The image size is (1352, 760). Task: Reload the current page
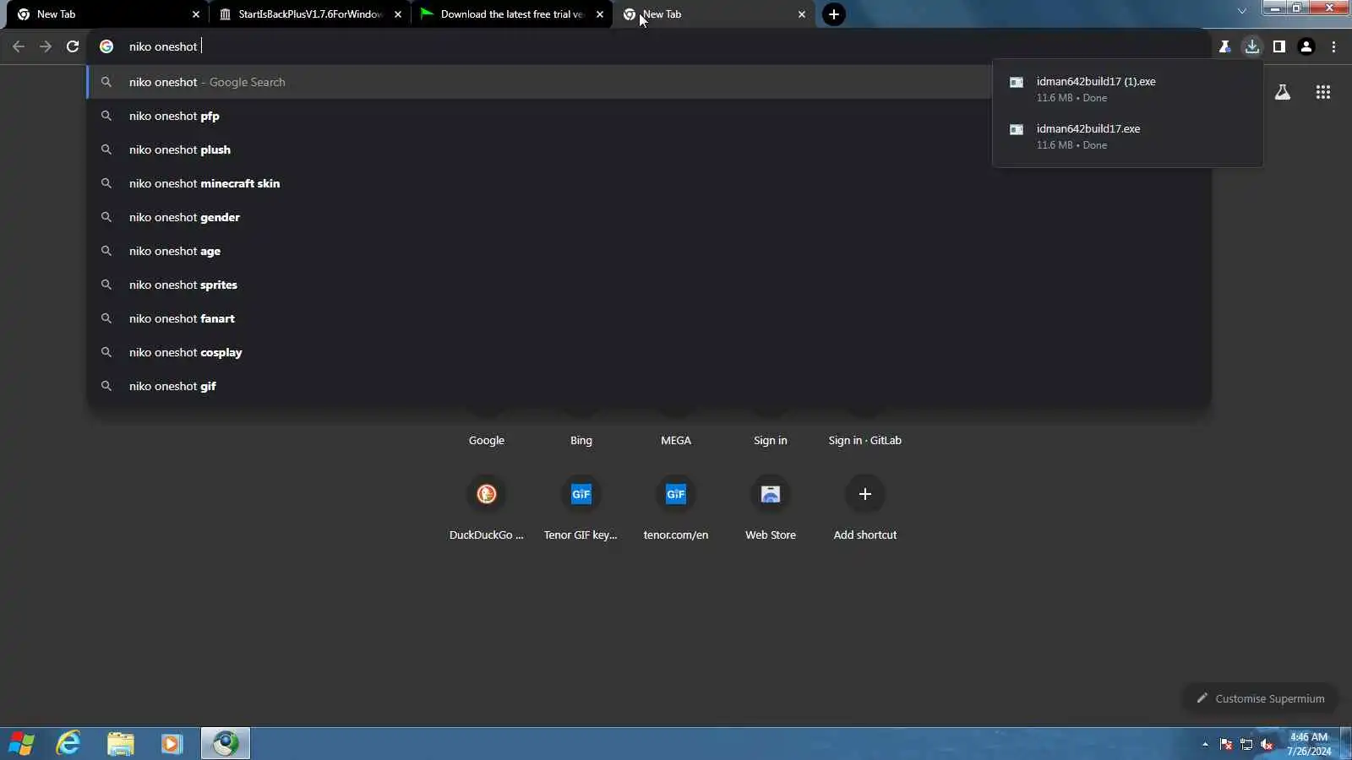[73, 46]
